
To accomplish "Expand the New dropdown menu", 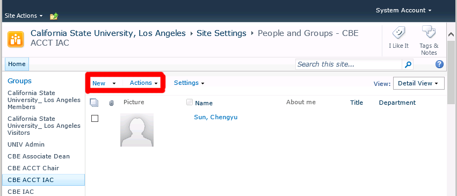I will pyautogui.click(x=104, y=83).
